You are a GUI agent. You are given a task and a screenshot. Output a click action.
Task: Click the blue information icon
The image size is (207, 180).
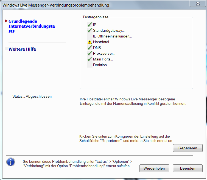click(x=11, y=162)
